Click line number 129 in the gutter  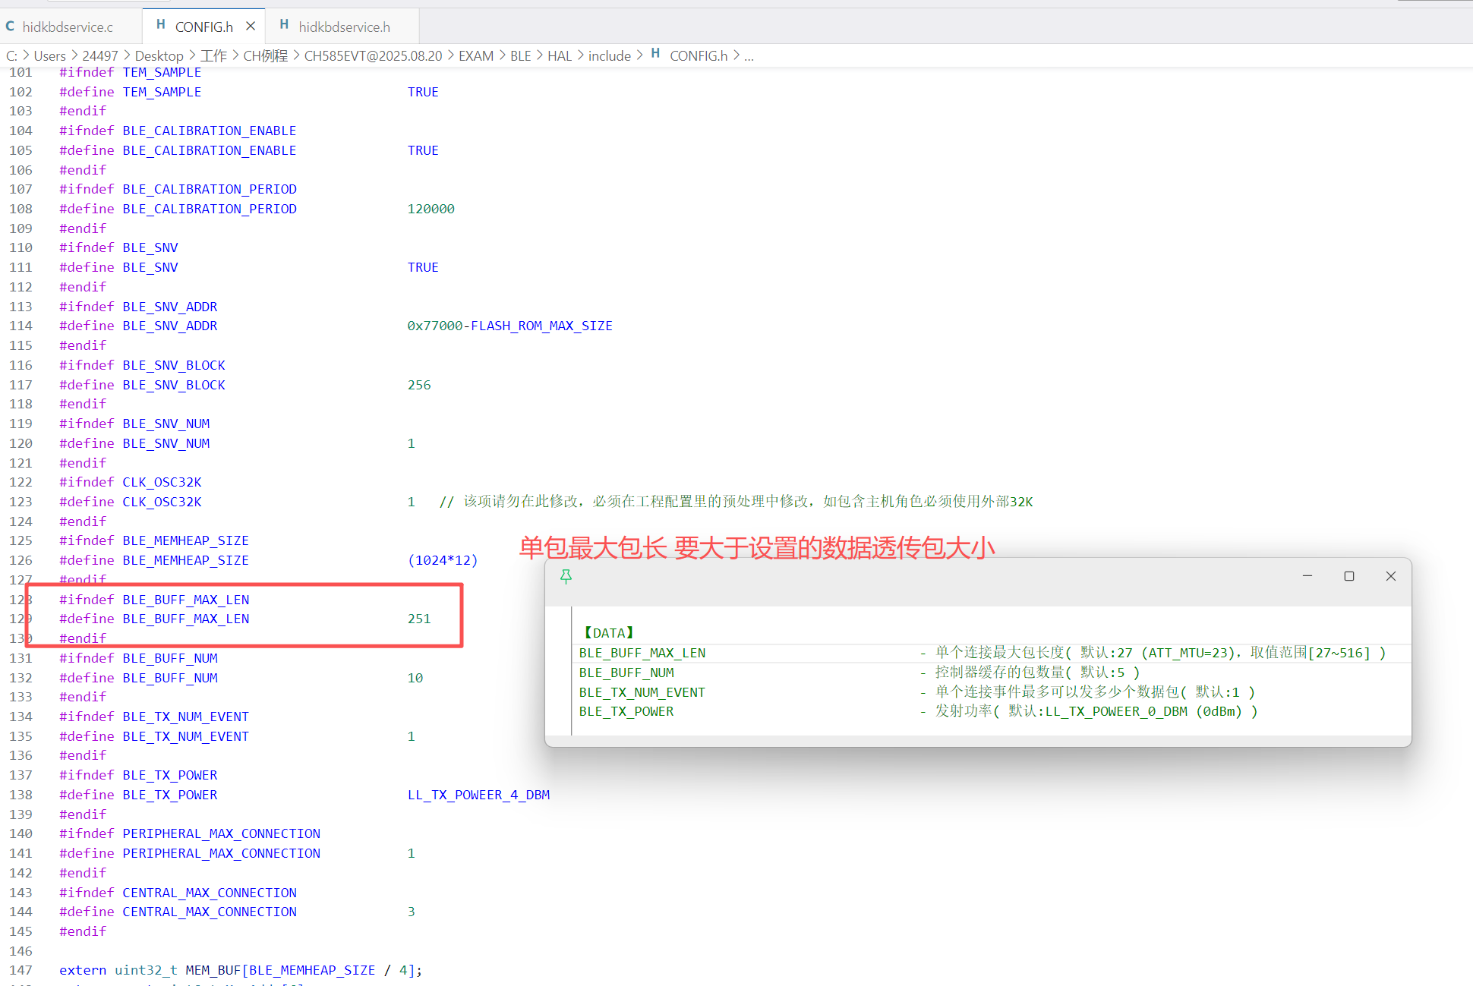pos(21,619)
